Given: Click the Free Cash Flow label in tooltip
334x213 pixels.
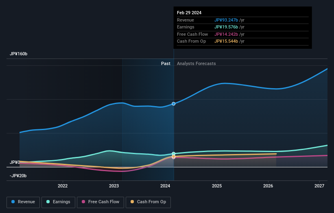Looking at the screenshot, I should [x=192, y=34].
